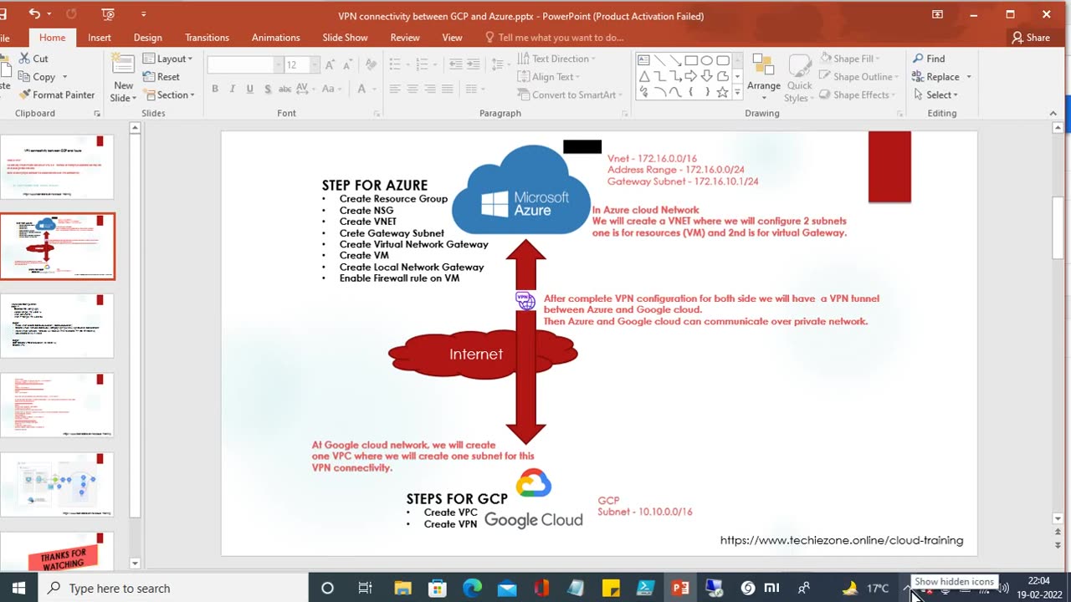Choose the Right Arrow shape

[691, 76]
